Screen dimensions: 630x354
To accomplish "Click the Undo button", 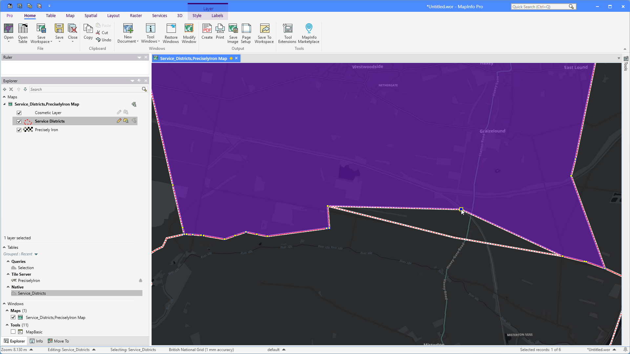I will pos(104,40).
